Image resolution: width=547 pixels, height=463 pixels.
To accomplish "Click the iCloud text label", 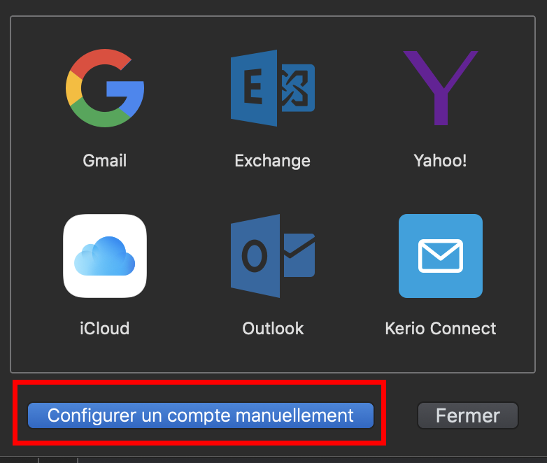I will [x=105, y=328].
